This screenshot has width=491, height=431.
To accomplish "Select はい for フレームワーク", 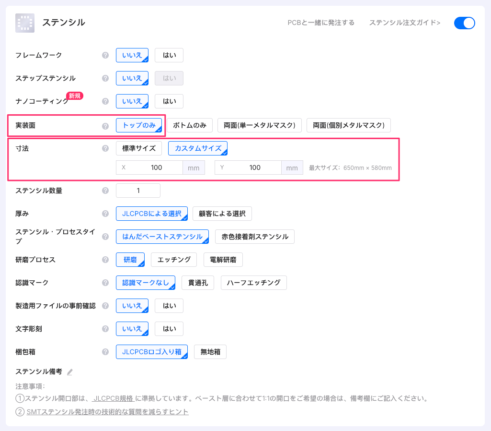I will pos(169,55).
